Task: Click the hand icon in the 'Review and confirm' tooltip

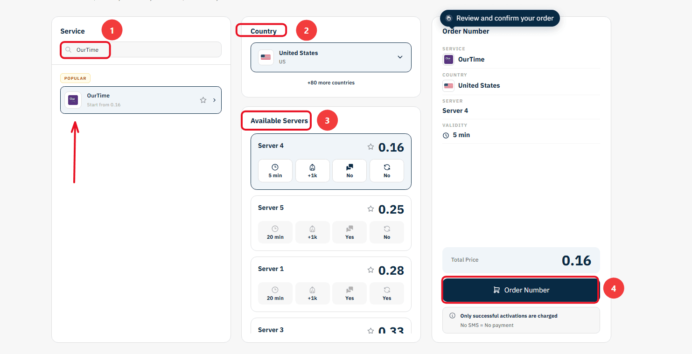Action: click(x=448, y=18)
